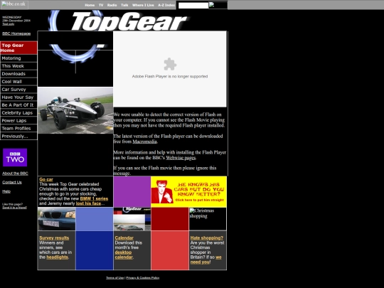Focus the BBC search input field
Image resolution: width=384 pixels, height=288 pixels.
[x=193, y=6]
